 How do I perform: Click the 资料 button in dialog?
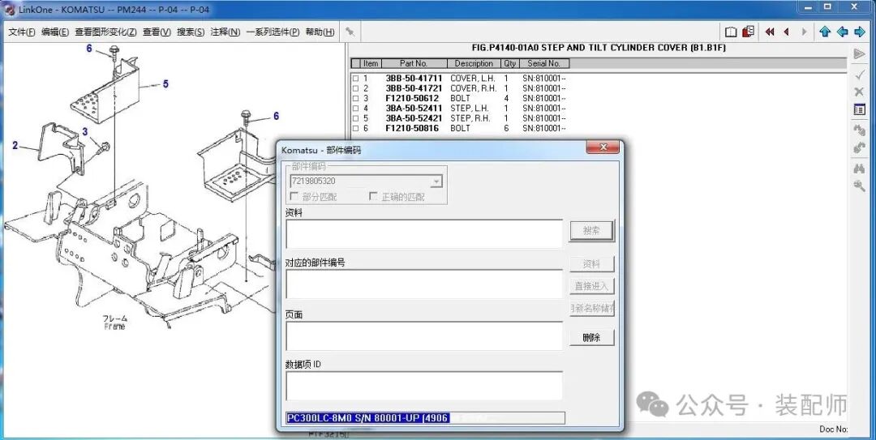[x=591, y=264]
